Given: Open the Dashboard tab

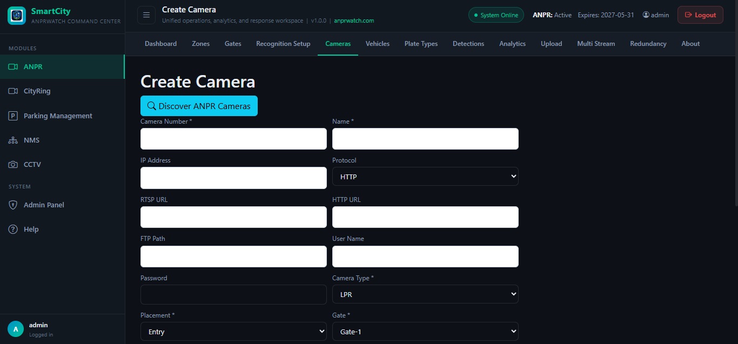Looking at the screenshot, I should 160,44.
